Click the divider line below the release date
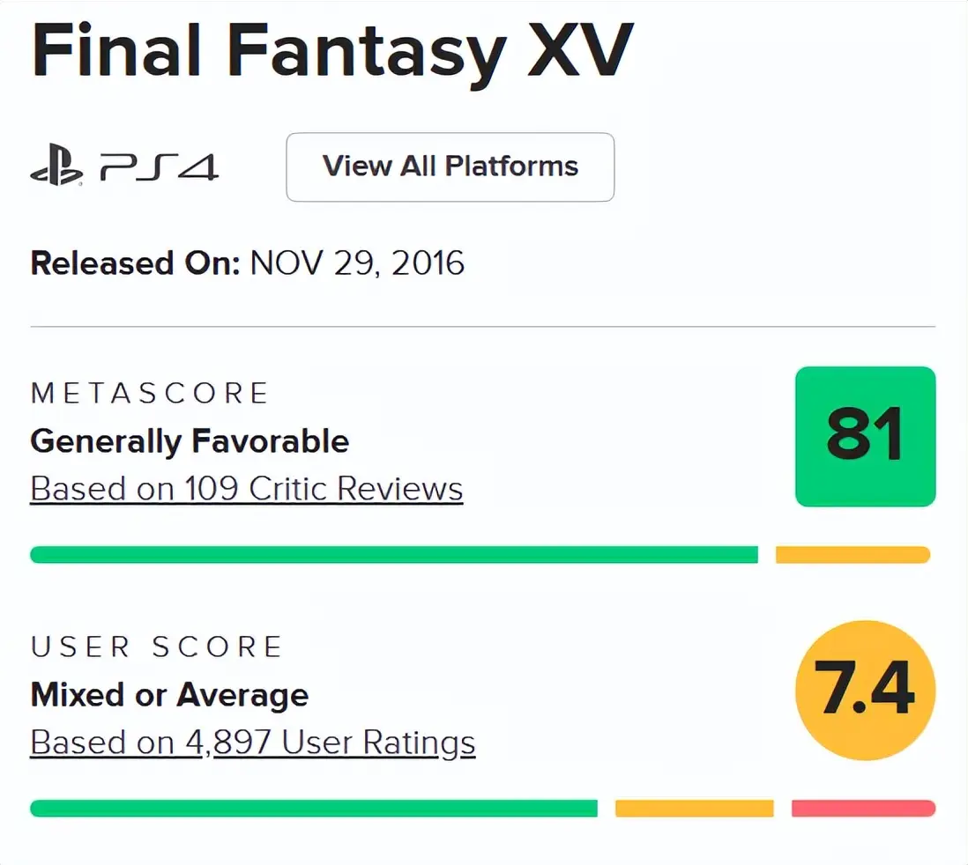 tap(484, 328)
